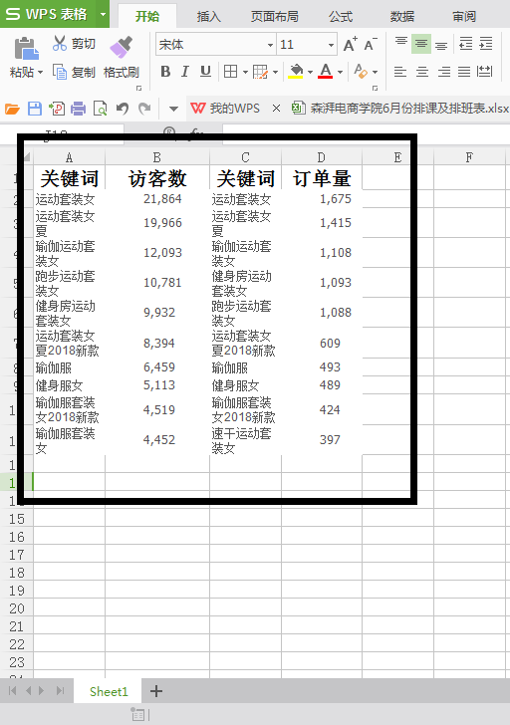Toggle Underline formatting
510x725 pixels.
pyautogui.click(x=205, y=72)
